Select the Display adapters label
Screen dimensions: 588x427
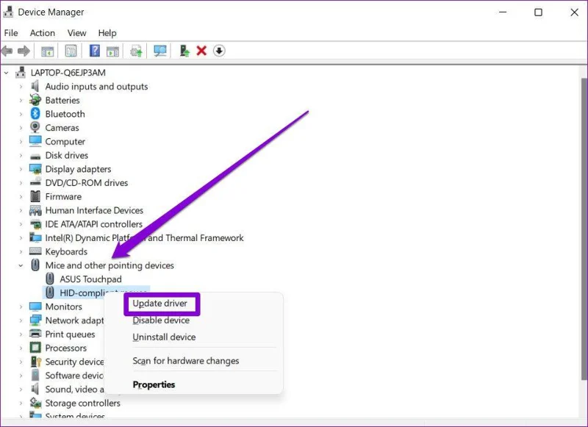pos(78,169)
